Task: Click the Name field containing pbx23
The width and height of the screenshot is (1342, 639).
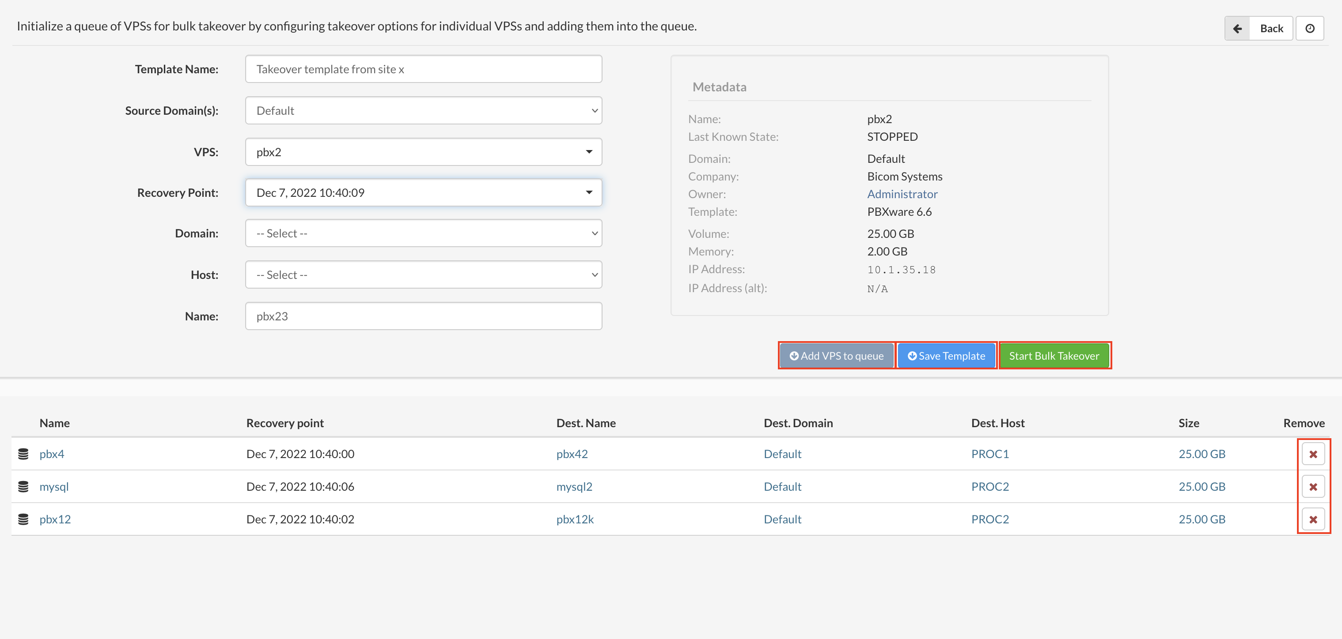Action: tap(423, 316)
